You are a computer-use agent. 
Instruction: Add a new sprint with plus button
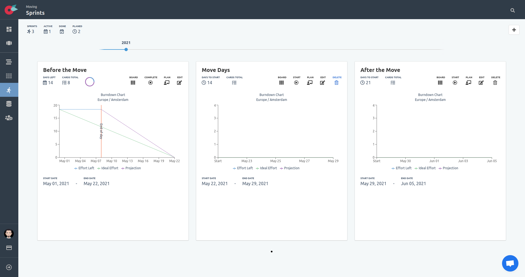[514, 30]
